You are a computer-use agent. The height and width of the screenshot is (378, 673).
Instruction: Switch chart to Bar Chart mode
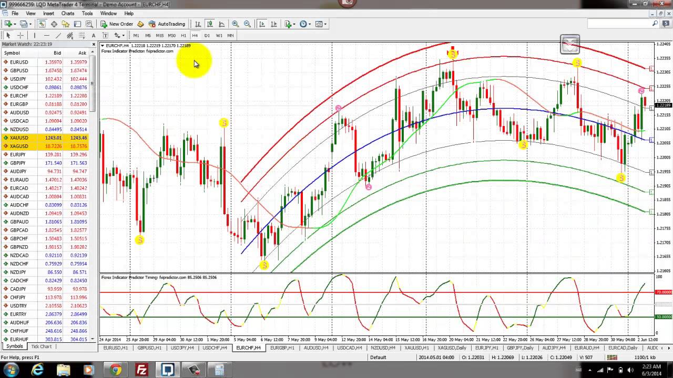click(198, 24)
